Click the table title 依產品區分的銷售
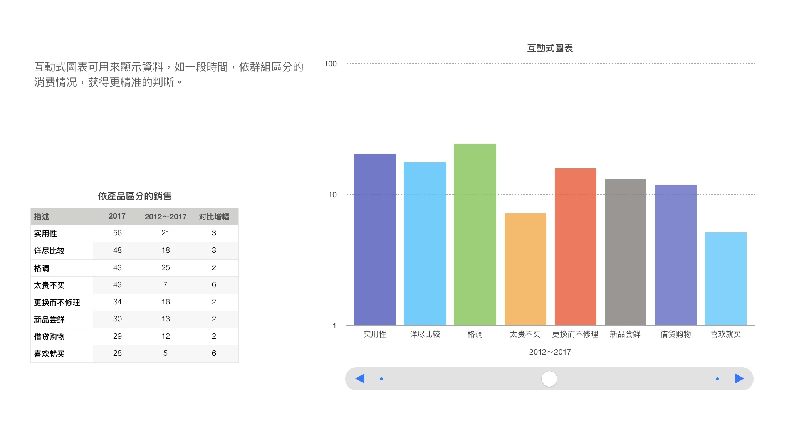Image resolution: width=789 pixels, height=444 pixels. (x=134, y=196)
